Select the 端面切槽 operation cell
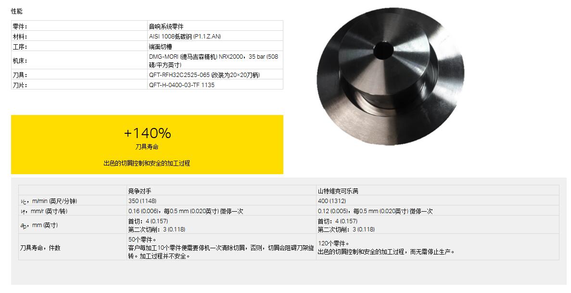The width and height of the screenshot is (571, 293). click(x=215, y=46)
